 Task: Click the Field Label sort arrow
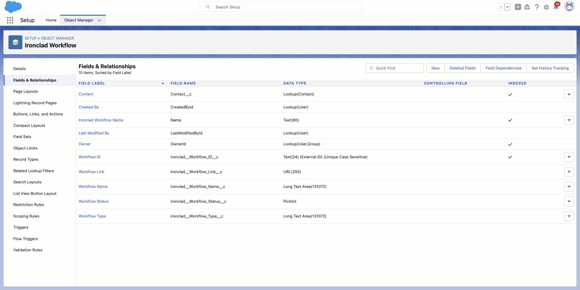[x=163, y=83]
